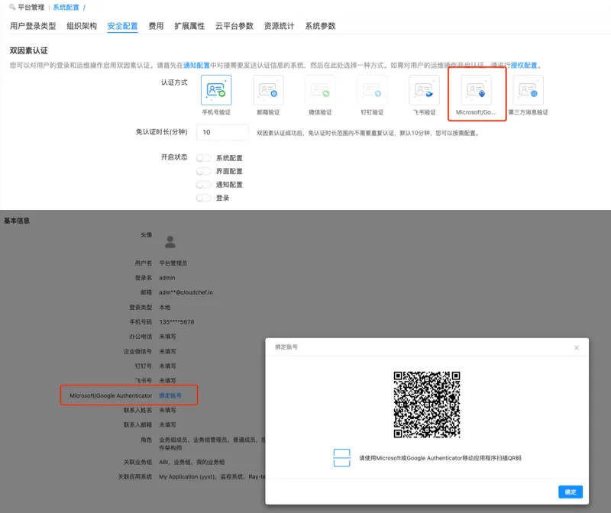This screenshot has width=611, height=513.
Task: Select the Microsoft/Google Authenticator icon
Action: coord(476,90)
